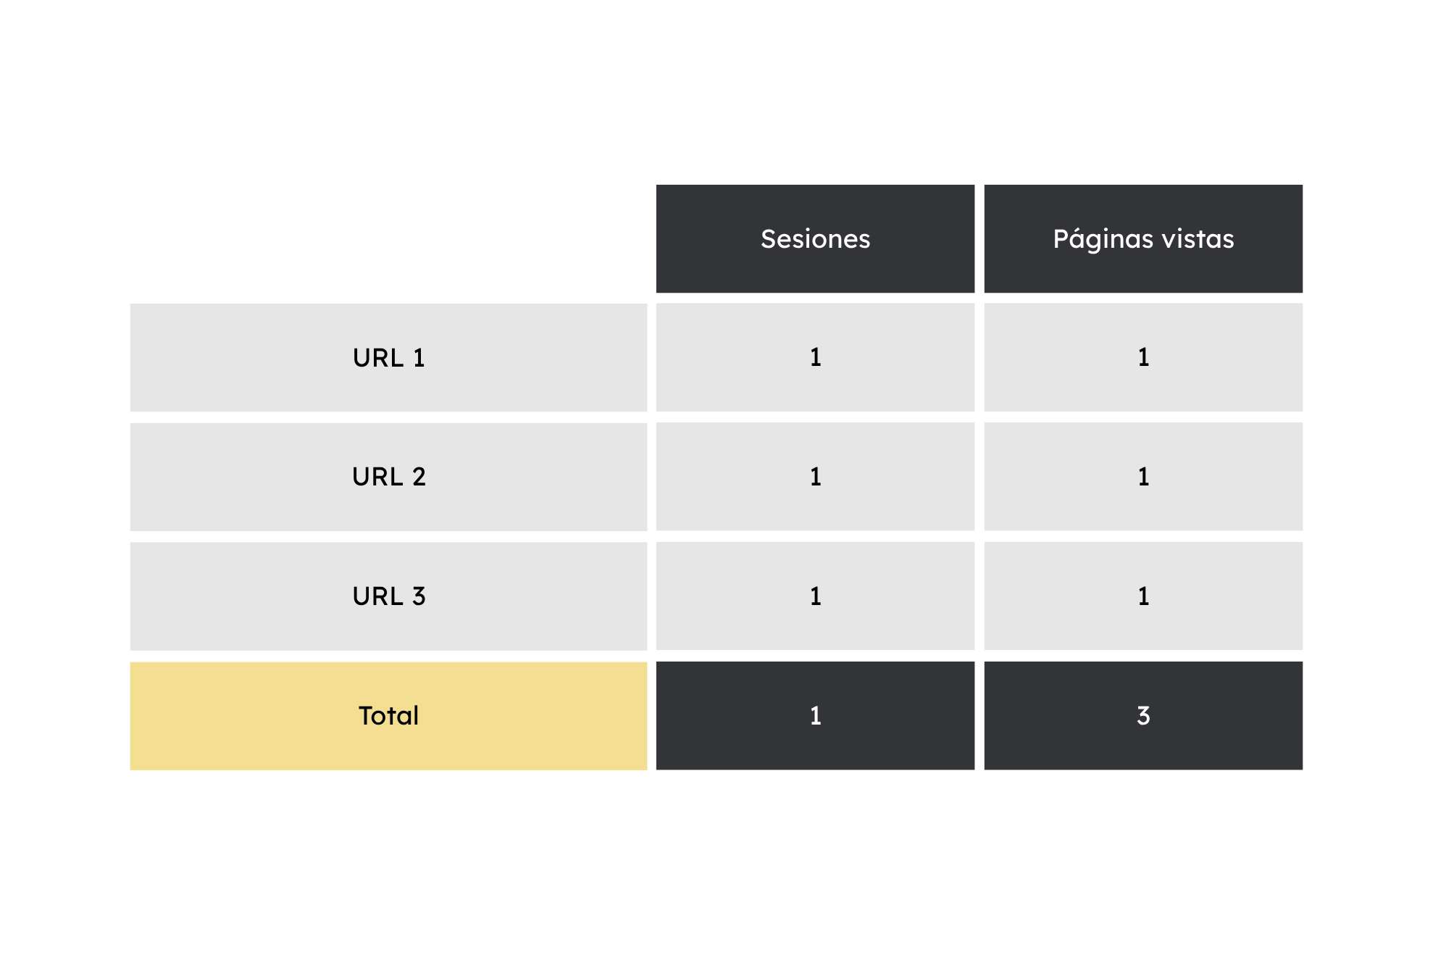Select the URL 1 row label cell
The height and width of the screenshot is (955, 1433).
click(388, 358)
